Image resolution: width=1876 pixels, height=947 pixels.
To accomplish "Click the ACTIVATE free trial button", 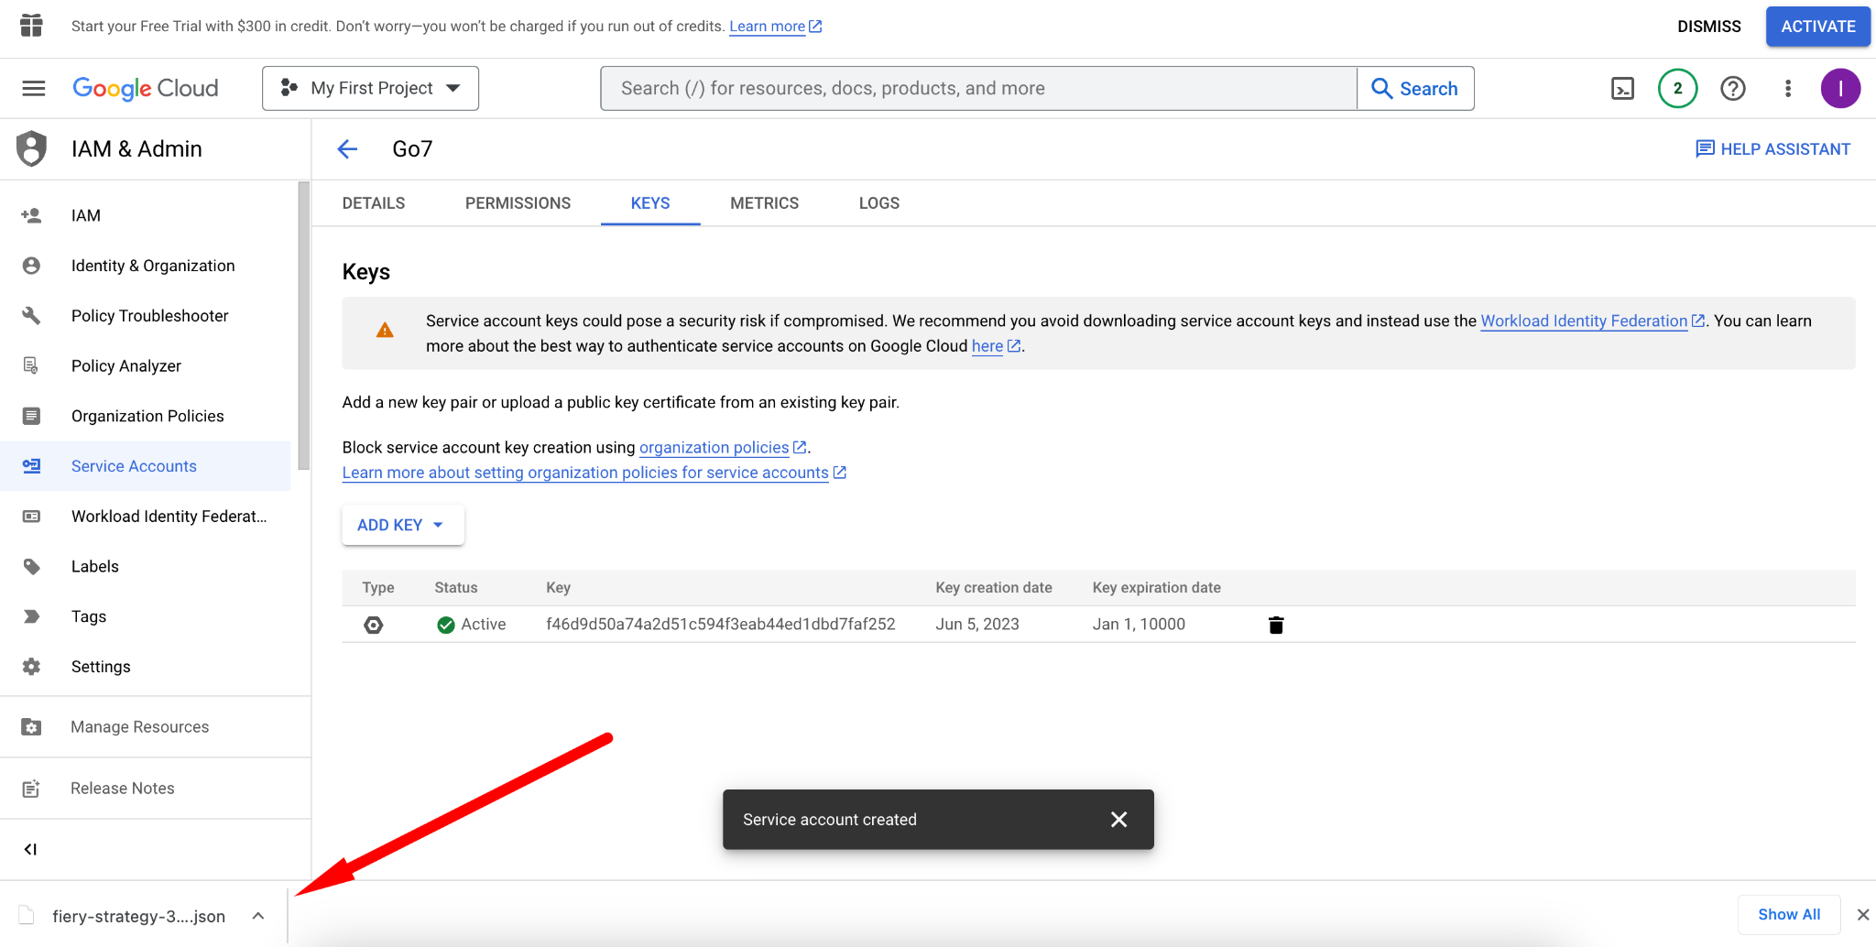I will [x=1817, y=27].
